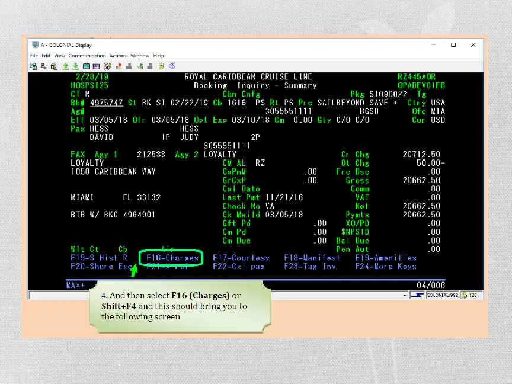Image resolution: width=512 pixels, height=384 pixels.
Task: Click the blue Help question mark icon
Action: [x=172, y=66]
